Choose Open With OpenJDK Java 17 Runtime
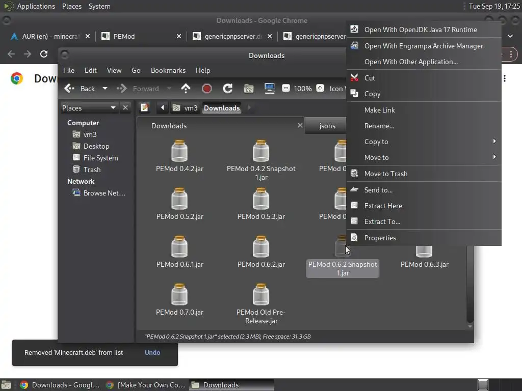The width and height of the screenshot is (522, 391). point(424,30)
